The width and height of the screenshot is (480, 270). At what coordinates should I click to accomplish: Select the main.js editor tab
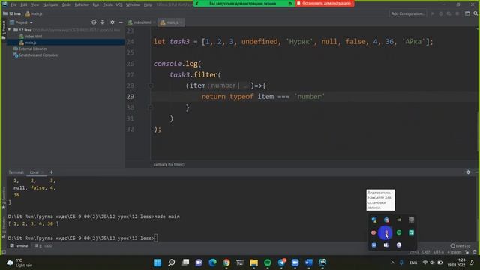pyautogui.click(x=172, y=22)
